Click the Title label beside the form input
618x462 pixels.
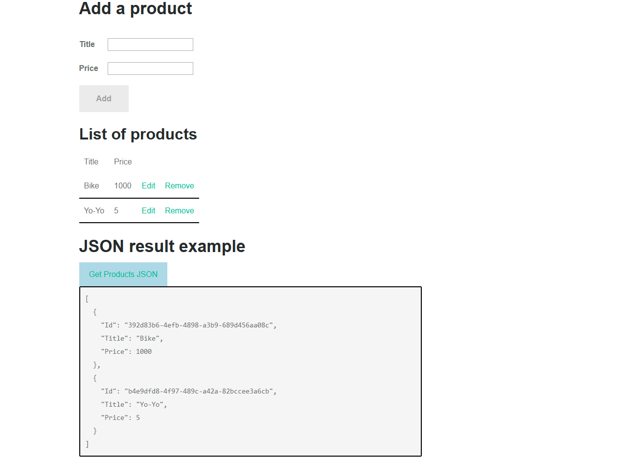pos(87,45)
